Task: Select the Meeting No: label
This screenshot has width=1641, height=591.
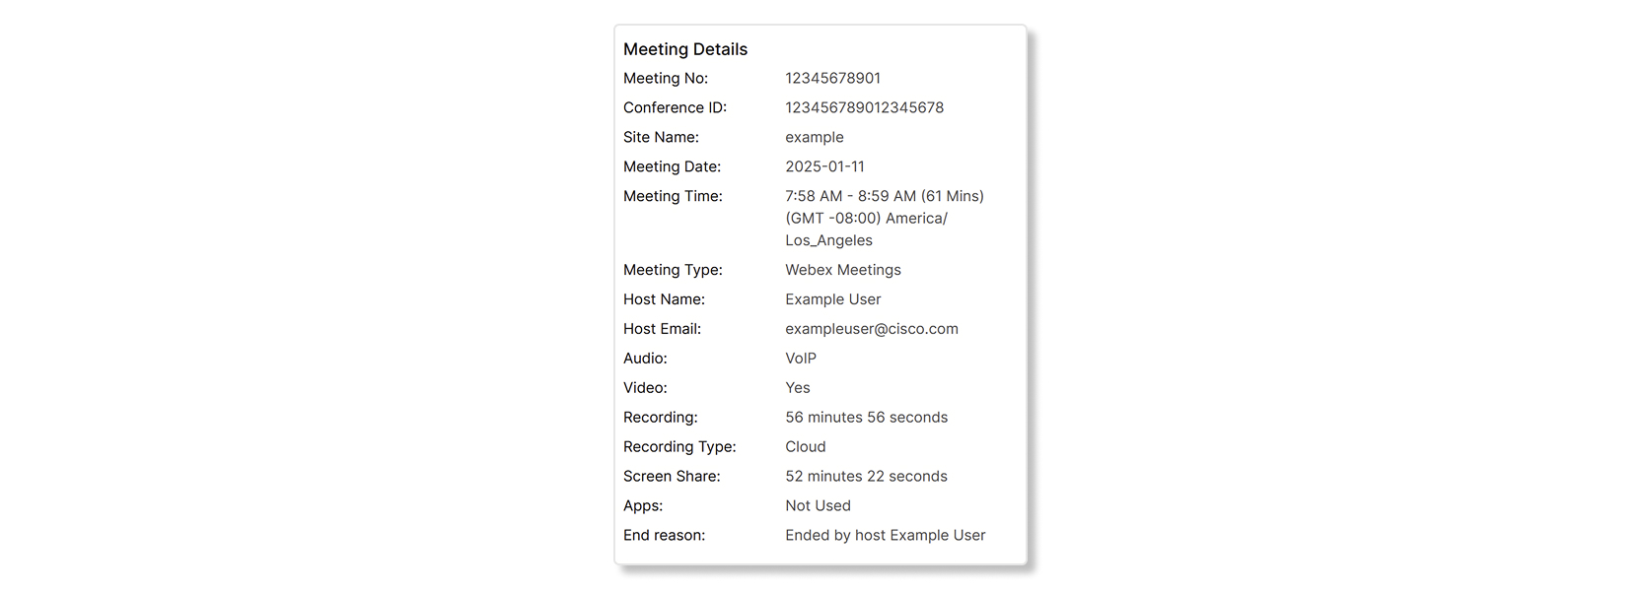Action: 666,78
